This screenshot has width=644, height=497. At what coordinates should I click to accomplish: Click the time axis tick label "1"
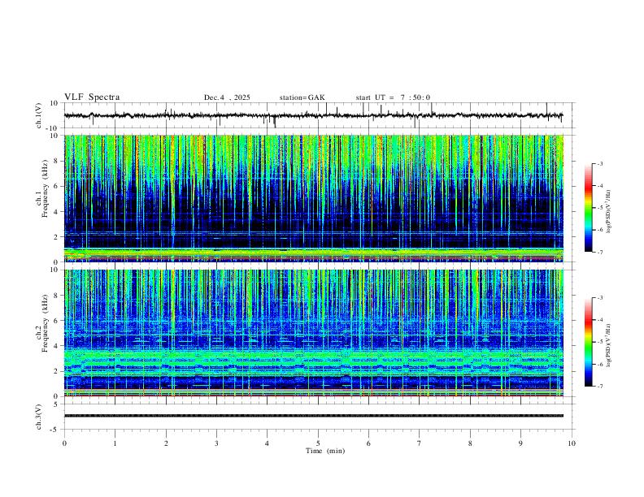pyautogui.click(x=115, y=443)
